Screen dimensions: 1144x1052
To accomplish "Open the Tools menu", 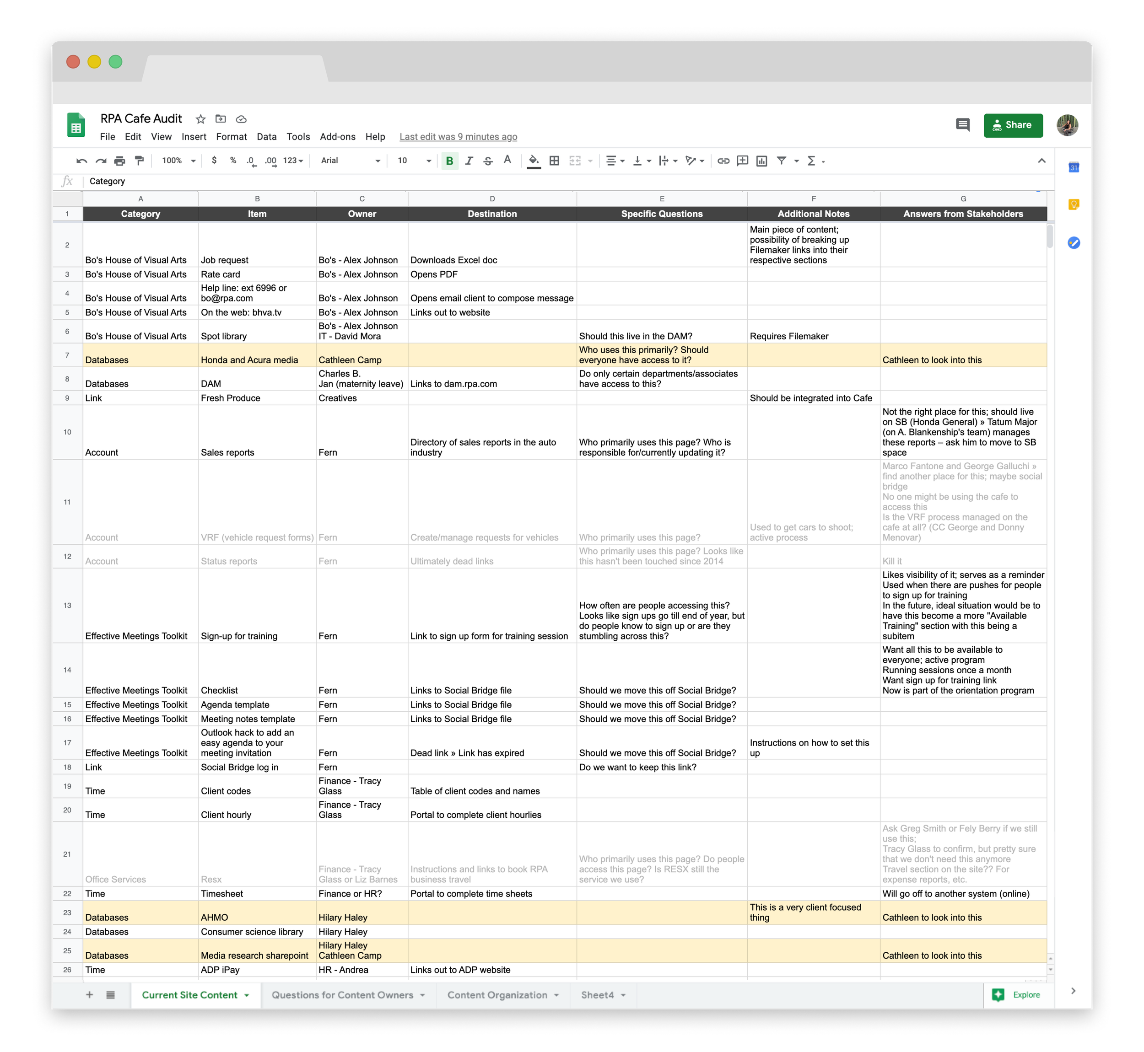I will (298, 137).
